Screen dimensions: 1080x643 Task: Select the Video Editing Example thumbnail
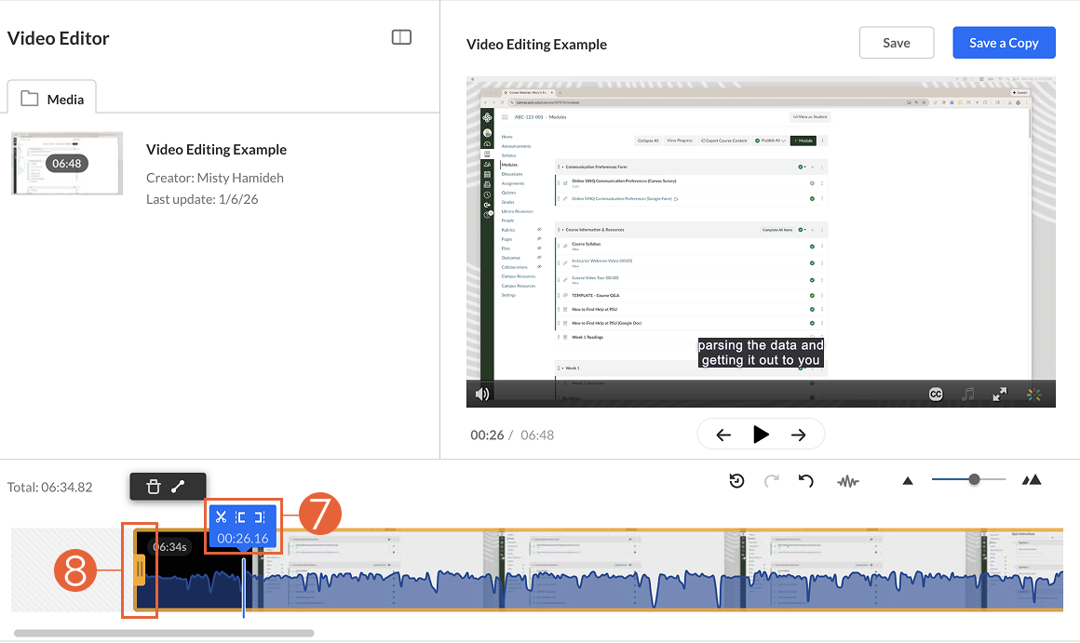(x=65, y=164)
